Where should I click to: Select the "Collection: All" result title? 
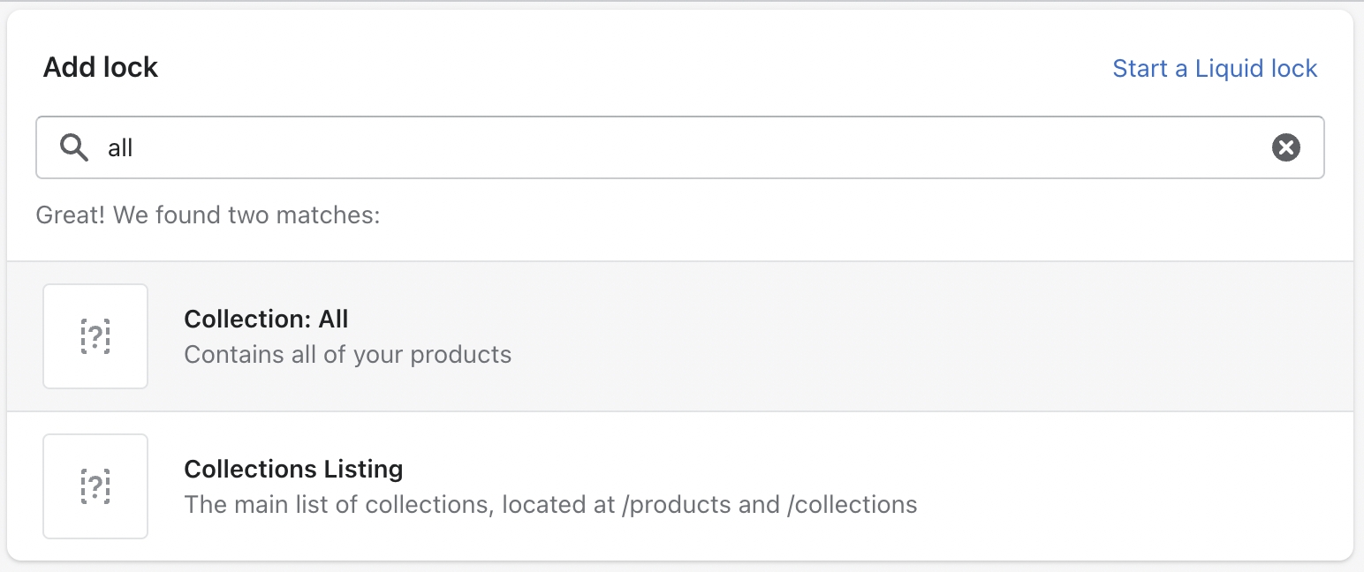click(x=266, y=319)
